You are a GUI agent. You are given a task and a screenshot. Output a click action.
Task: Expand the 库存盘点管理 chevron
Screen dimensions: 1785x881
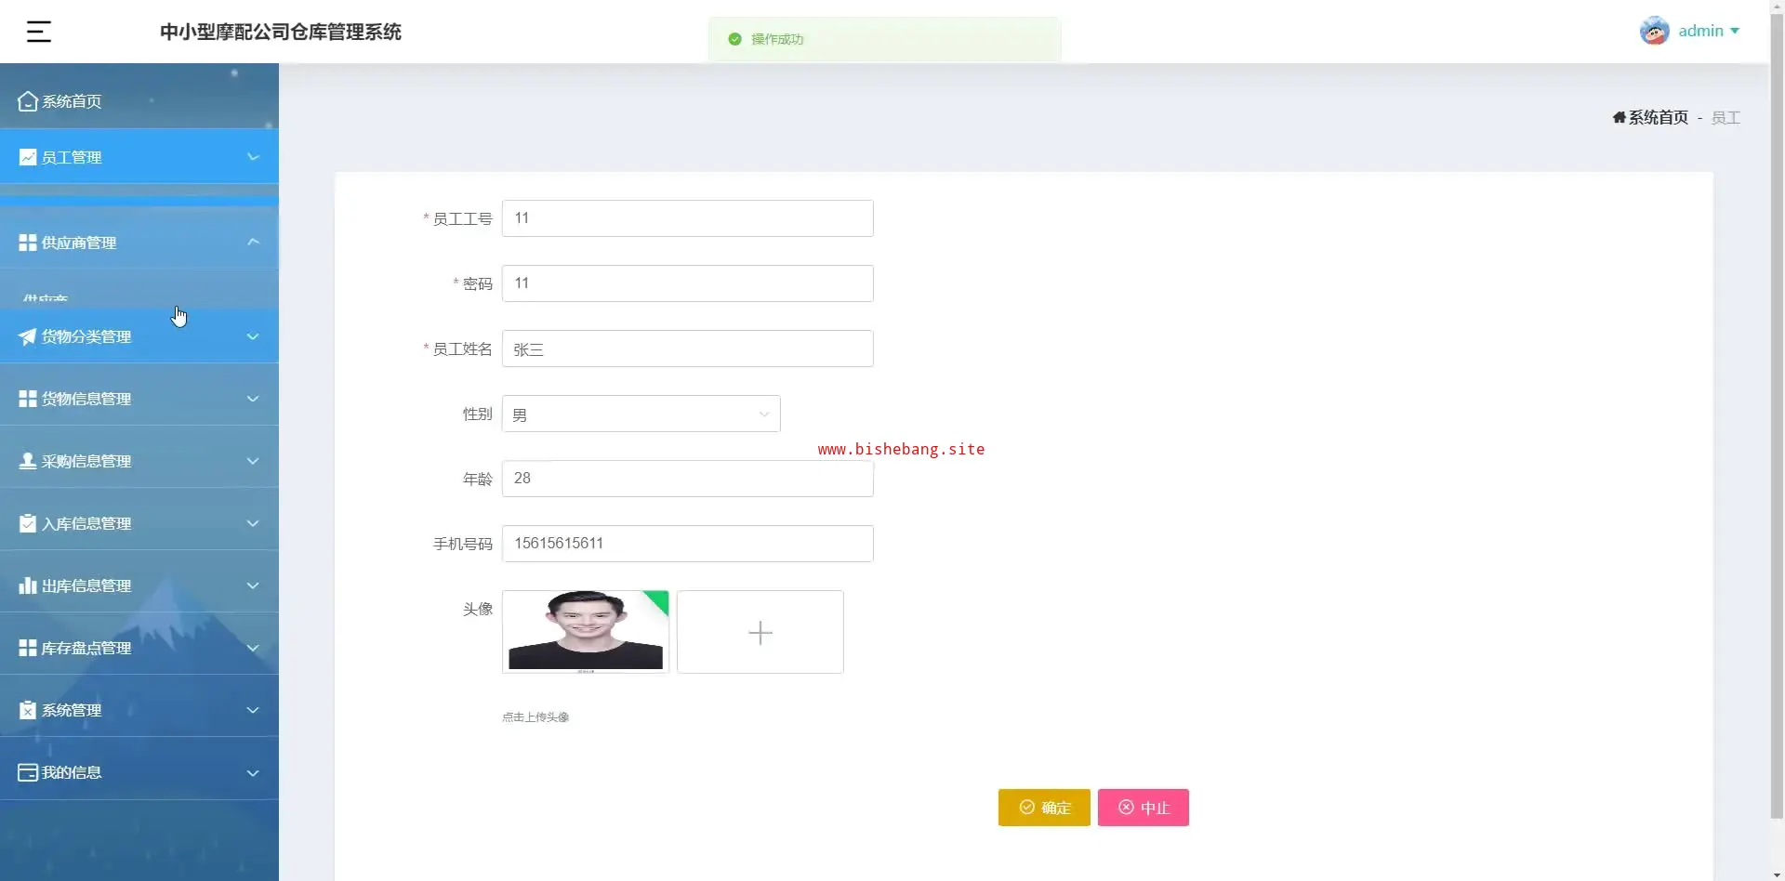pos(253,648)
